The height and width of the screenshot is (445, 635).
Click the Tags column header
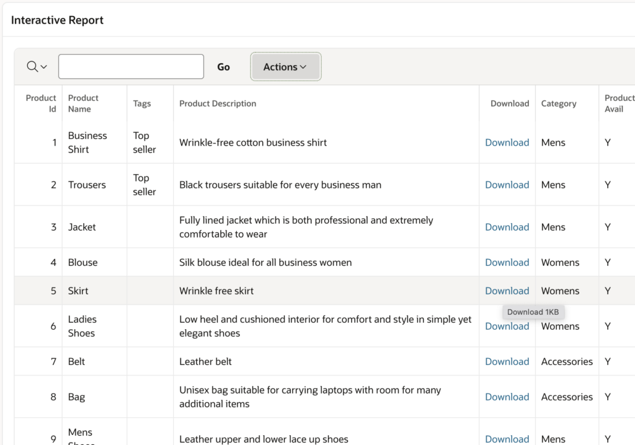tap(142, 104)
